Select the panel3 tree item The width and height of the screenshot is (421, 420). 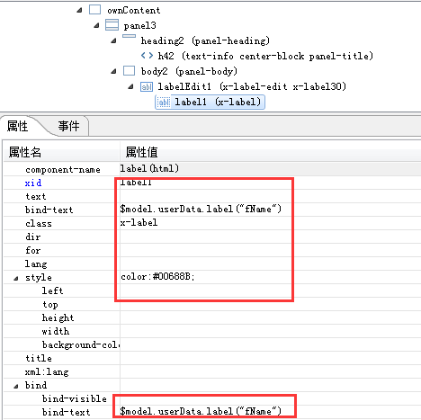tap(139, 25)
